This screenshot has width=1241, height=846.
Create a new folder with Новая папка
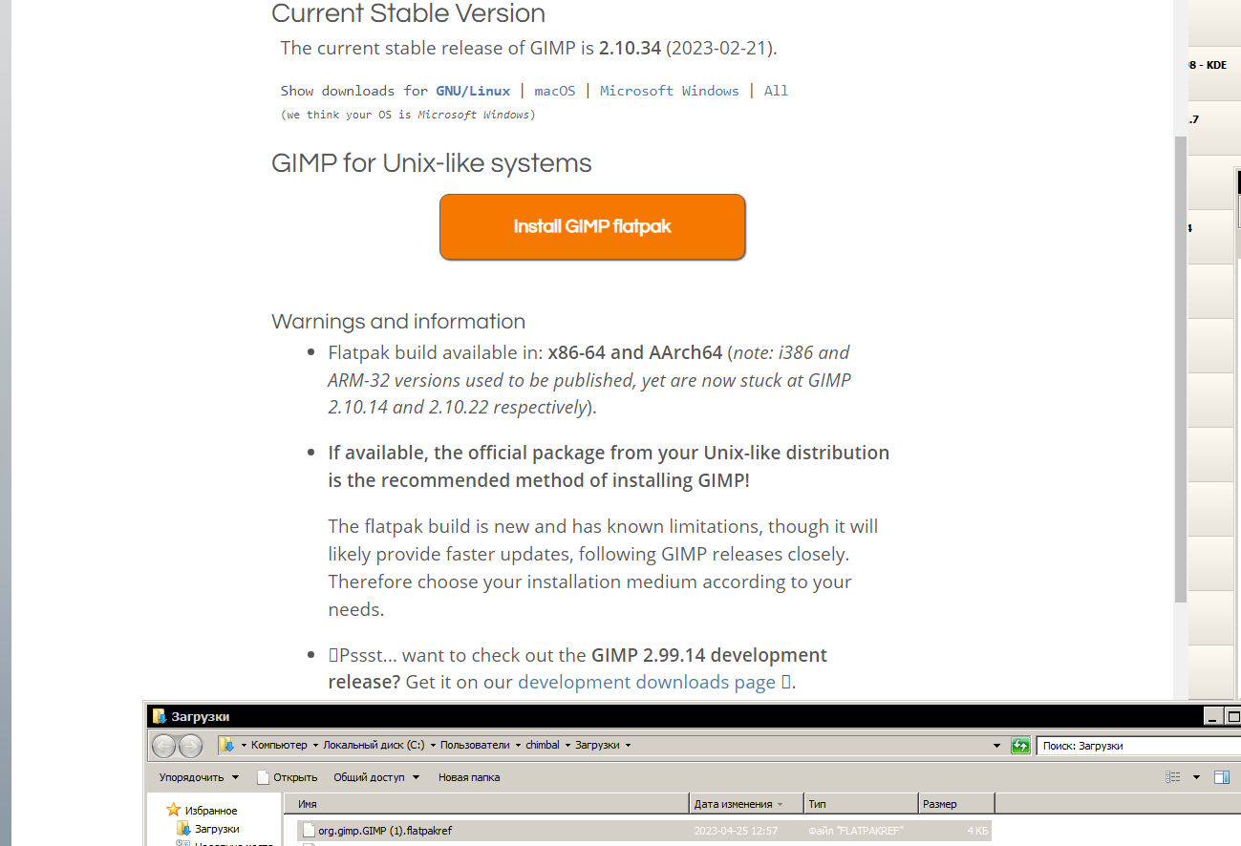pos(469,777)
